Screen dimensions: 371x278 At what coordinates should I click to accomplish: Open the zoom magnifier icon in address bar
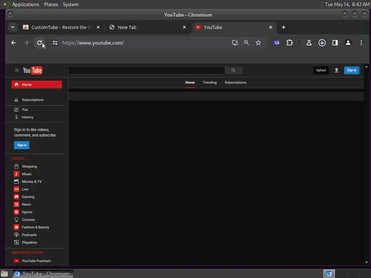pos(246,43)
